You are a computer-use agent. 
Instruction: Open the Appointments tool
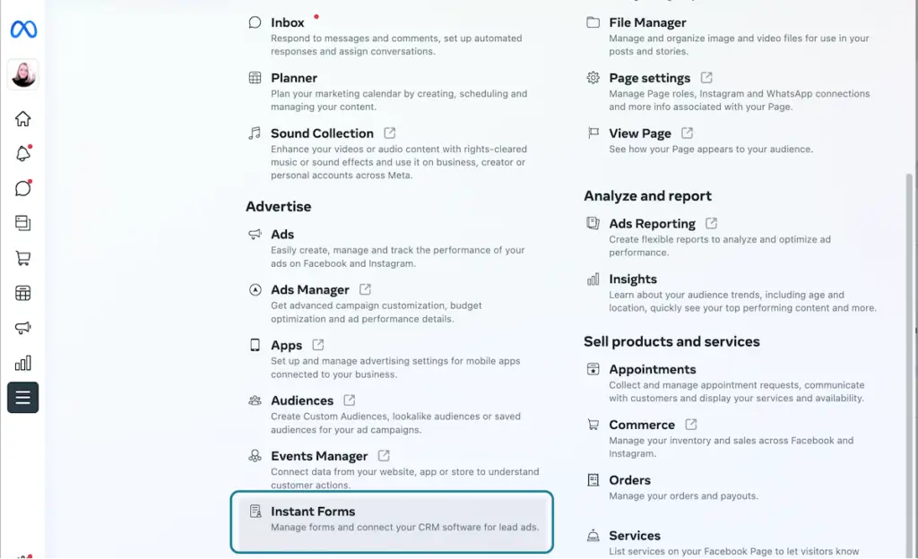click(654, 368)
